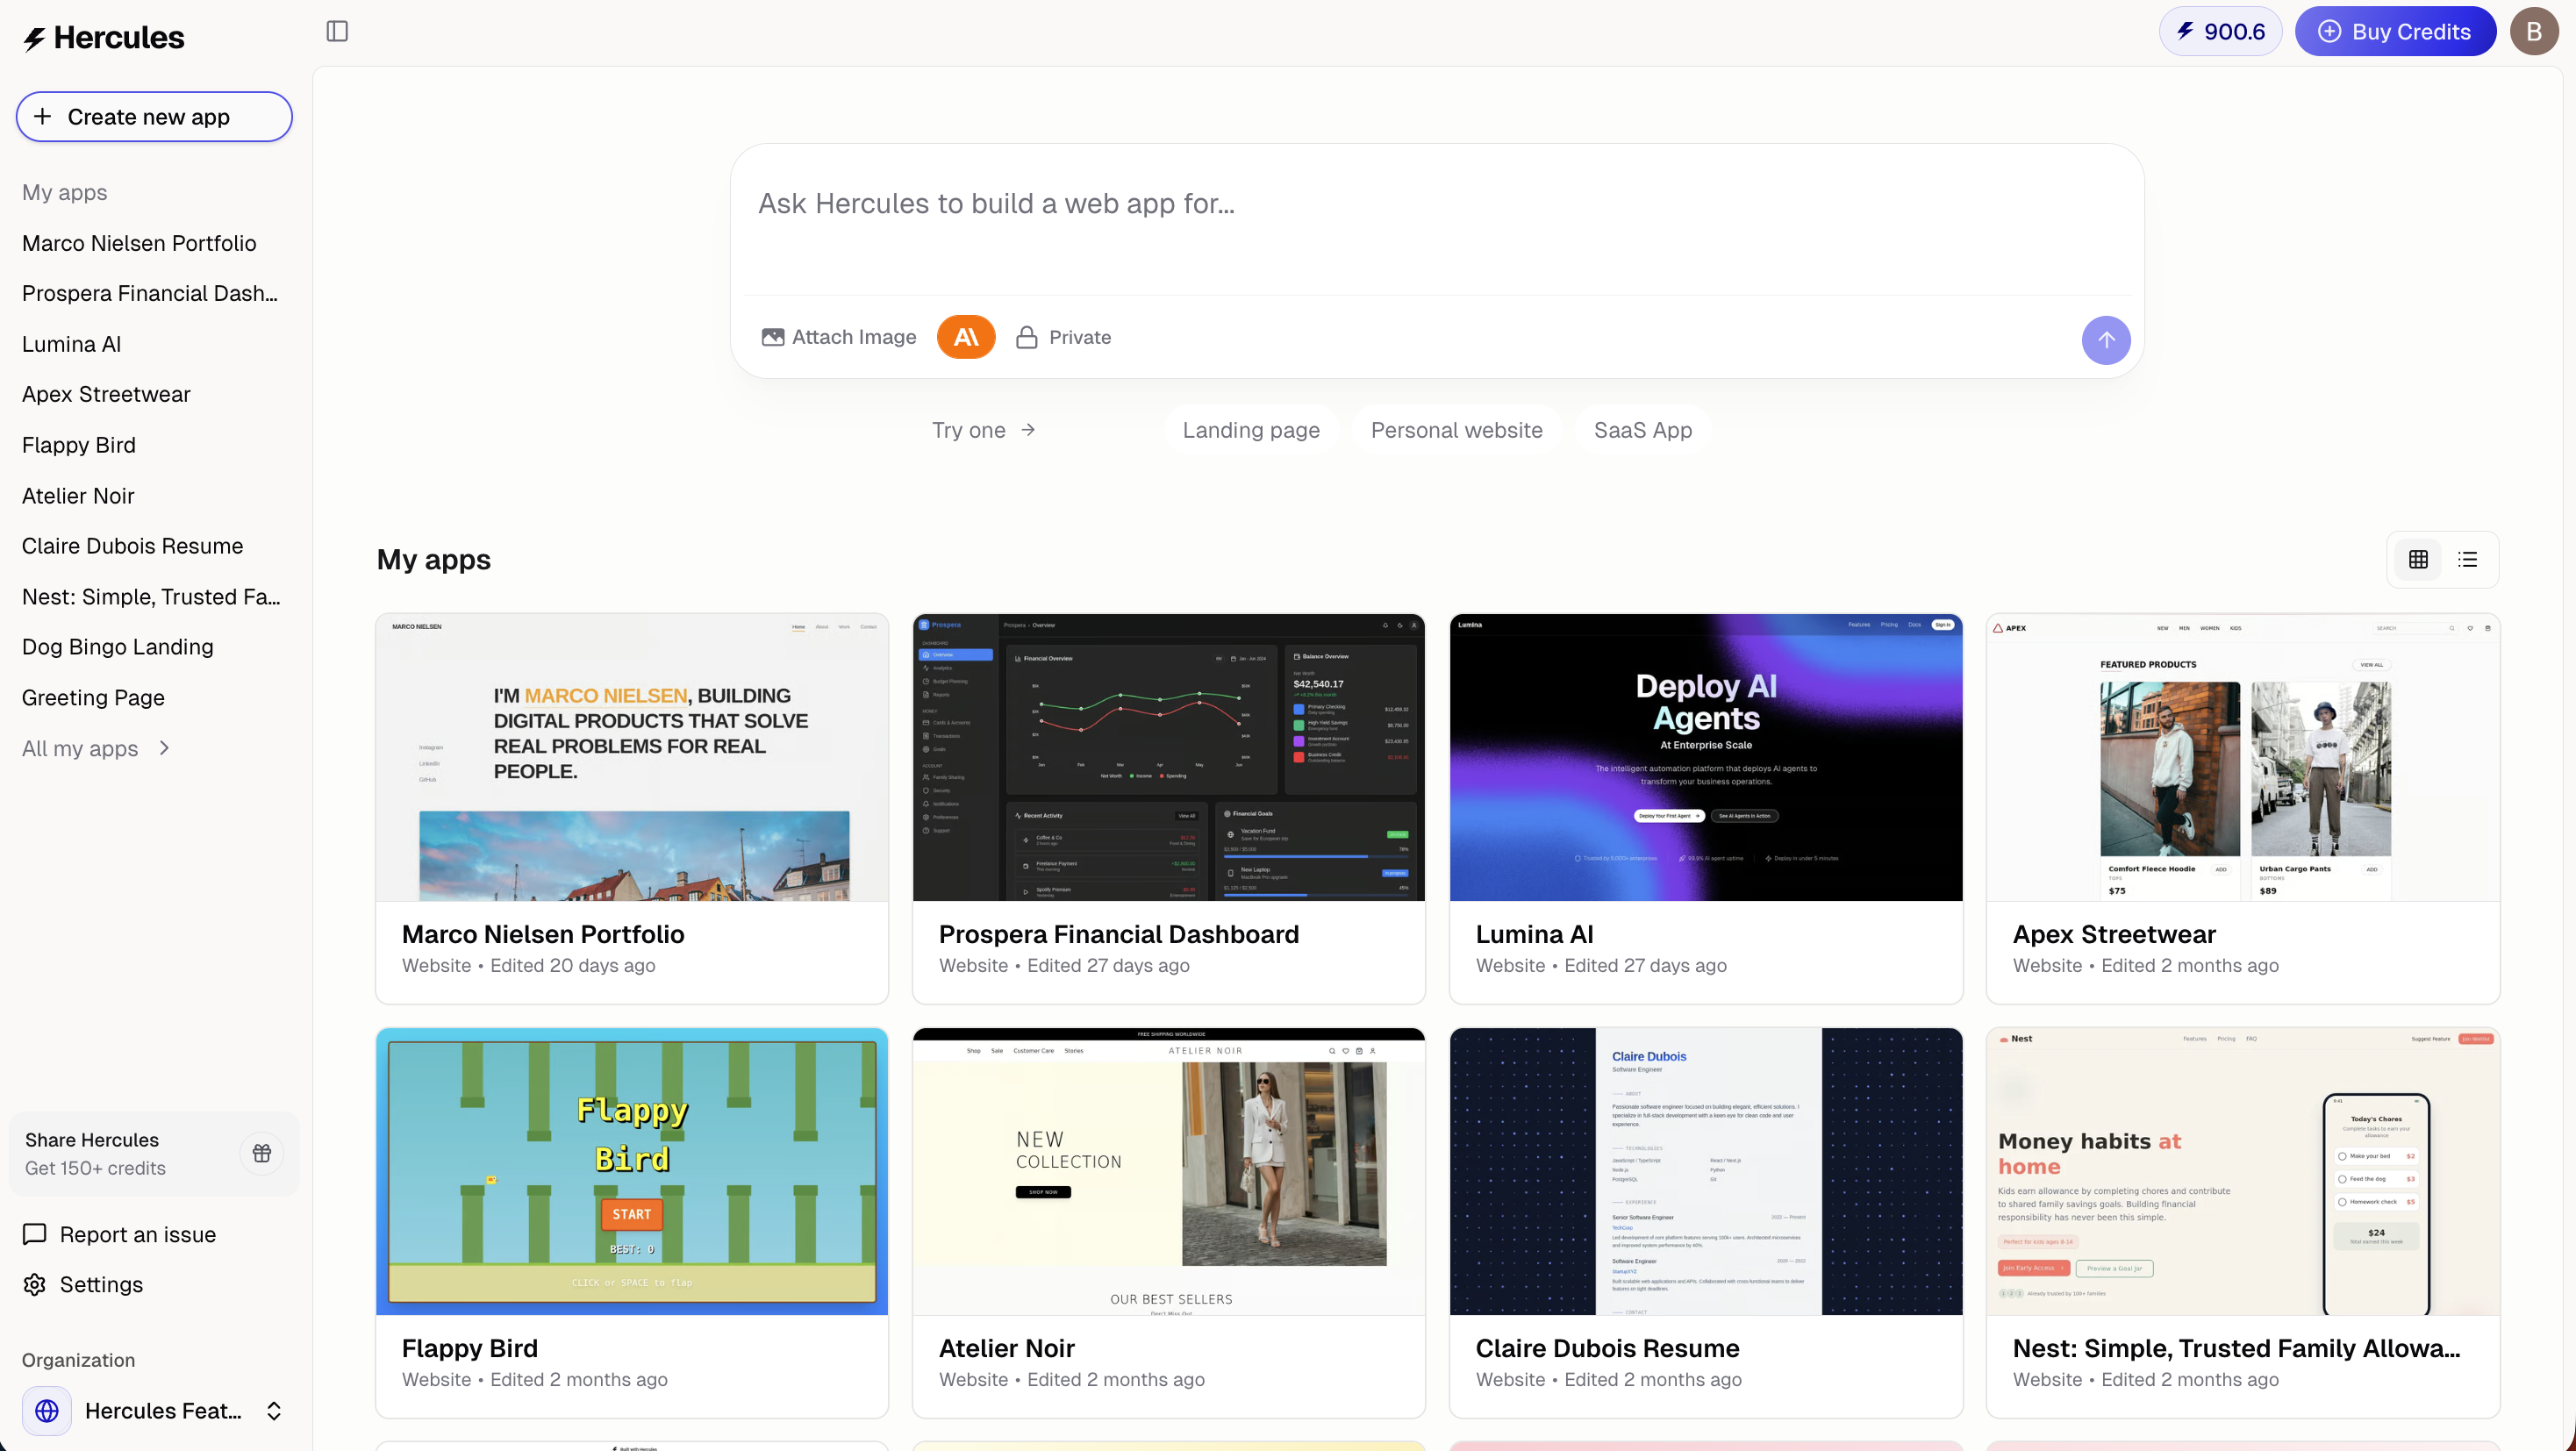Toggle the Private lock option
This screenshot has width=2576, height=1451.
click(x=1063, y=337)
